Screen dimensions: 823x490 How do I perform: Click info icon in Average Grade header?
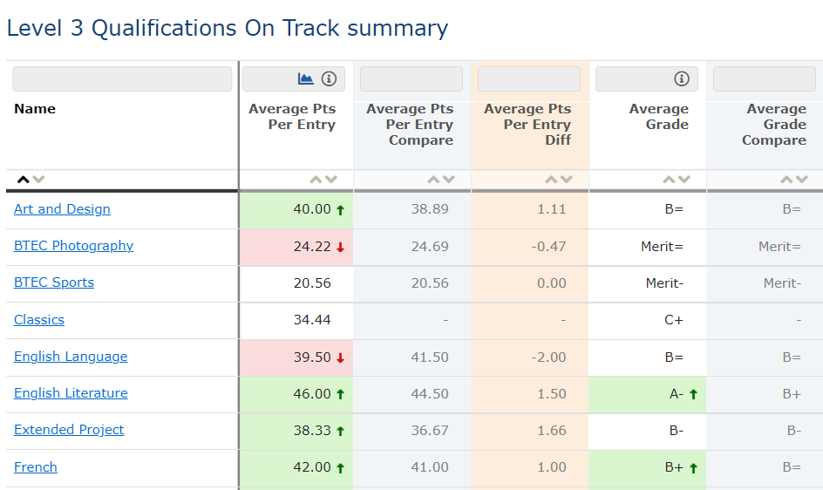(682, 79)
